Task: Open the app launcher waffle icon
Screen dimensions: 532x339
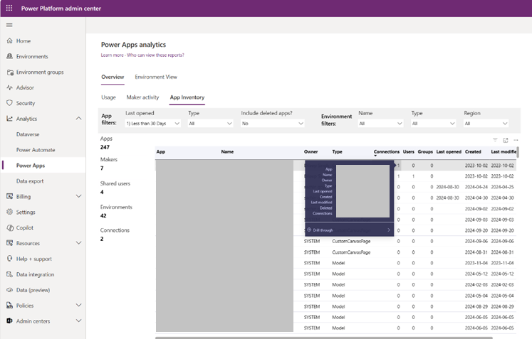Action: (9, 8)
